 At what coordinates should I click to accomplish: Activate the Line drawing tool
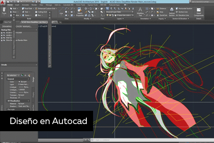tap(61, 11)
